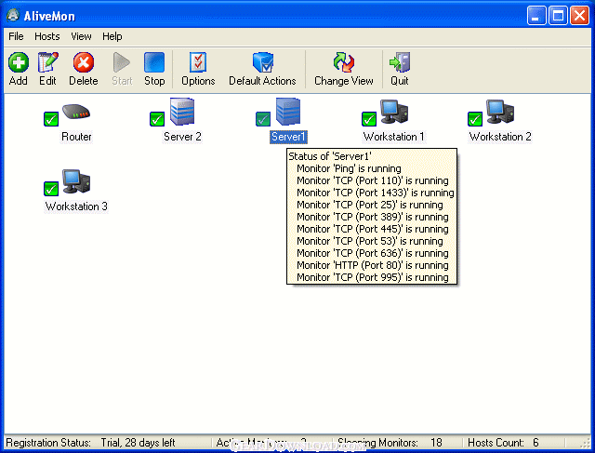This screenshot has height=453, width=595.
Task: Click the 'Registration Status:' status bar label
Action: coord(48,443)
